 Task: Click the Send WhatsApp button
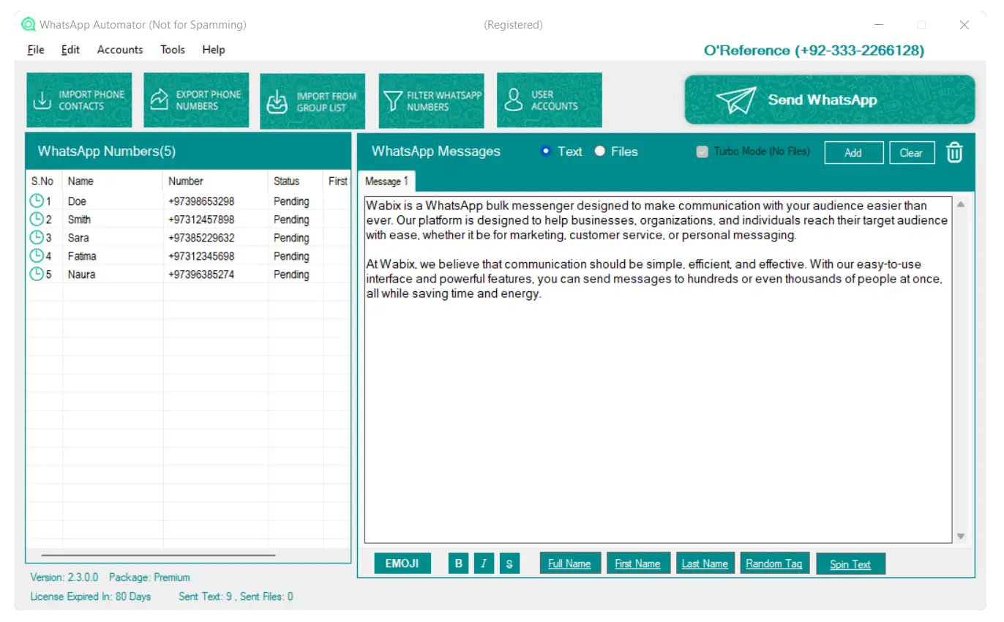[830, 100]
